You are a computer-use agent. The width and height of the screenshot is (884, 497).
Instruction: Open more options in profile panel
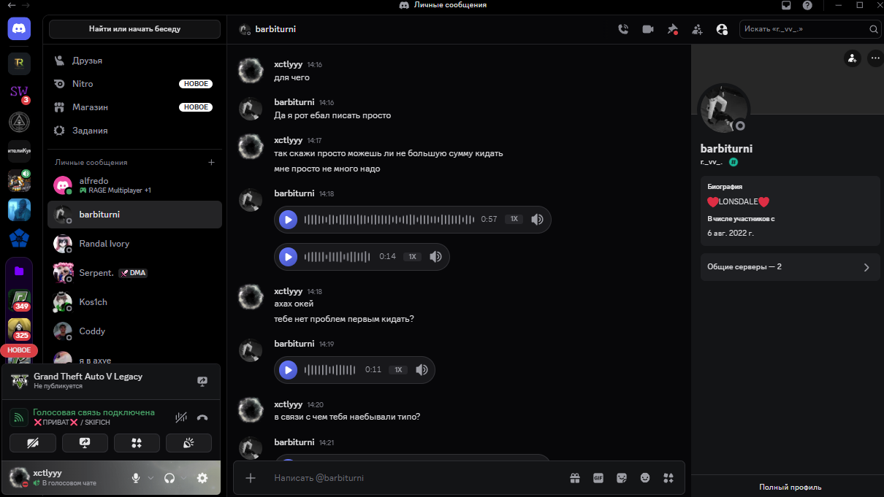(x=875, y=58)
